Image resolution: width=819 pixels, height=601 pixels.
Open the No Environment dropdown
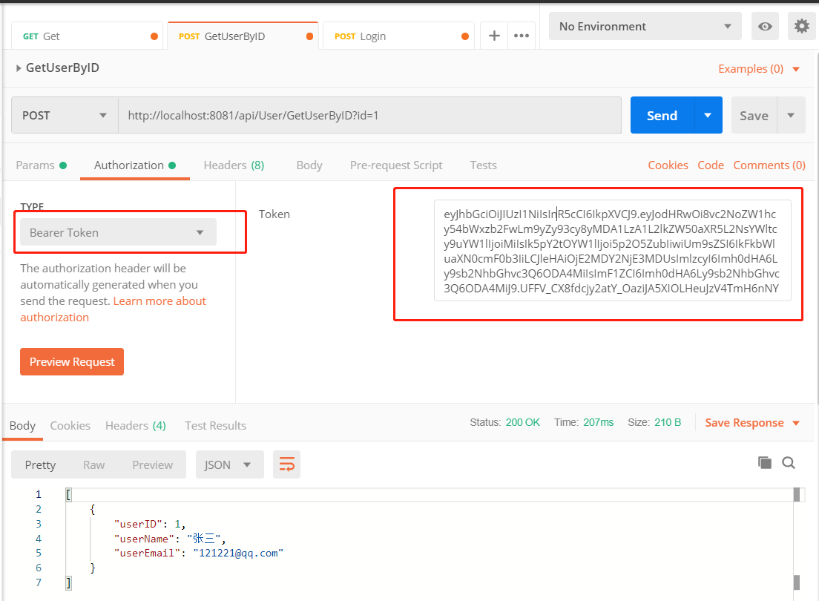pos(645,26)
